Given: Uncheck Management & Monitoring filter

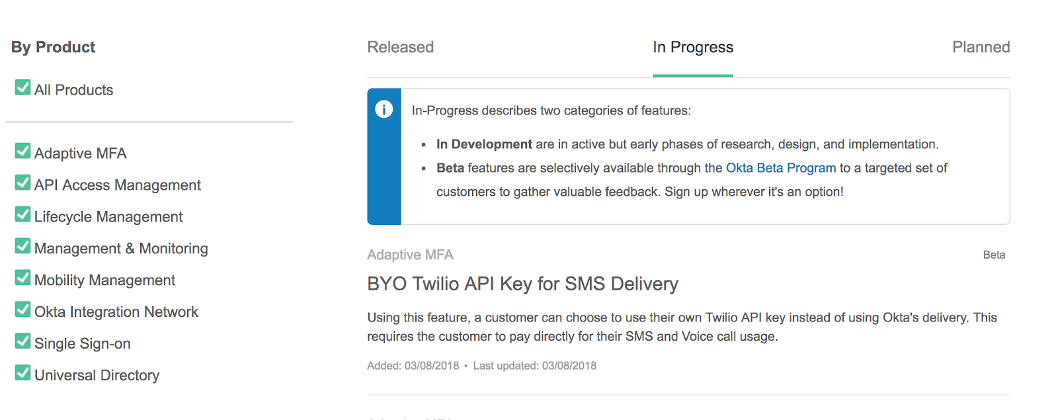Looking at the screenshot, I should [23, 247].
